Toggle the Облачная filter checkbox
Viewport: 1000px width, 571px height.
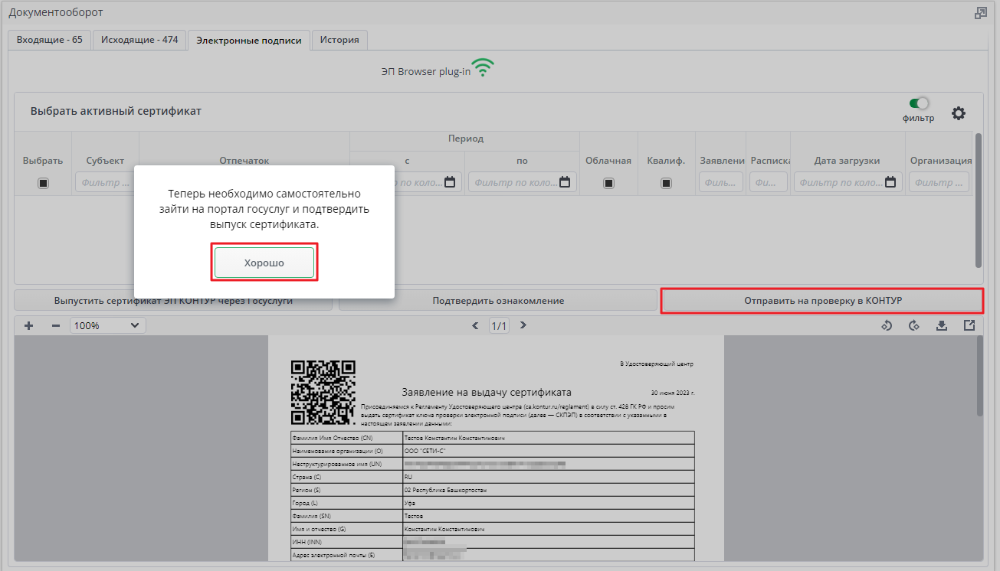(x=608, y=183)
